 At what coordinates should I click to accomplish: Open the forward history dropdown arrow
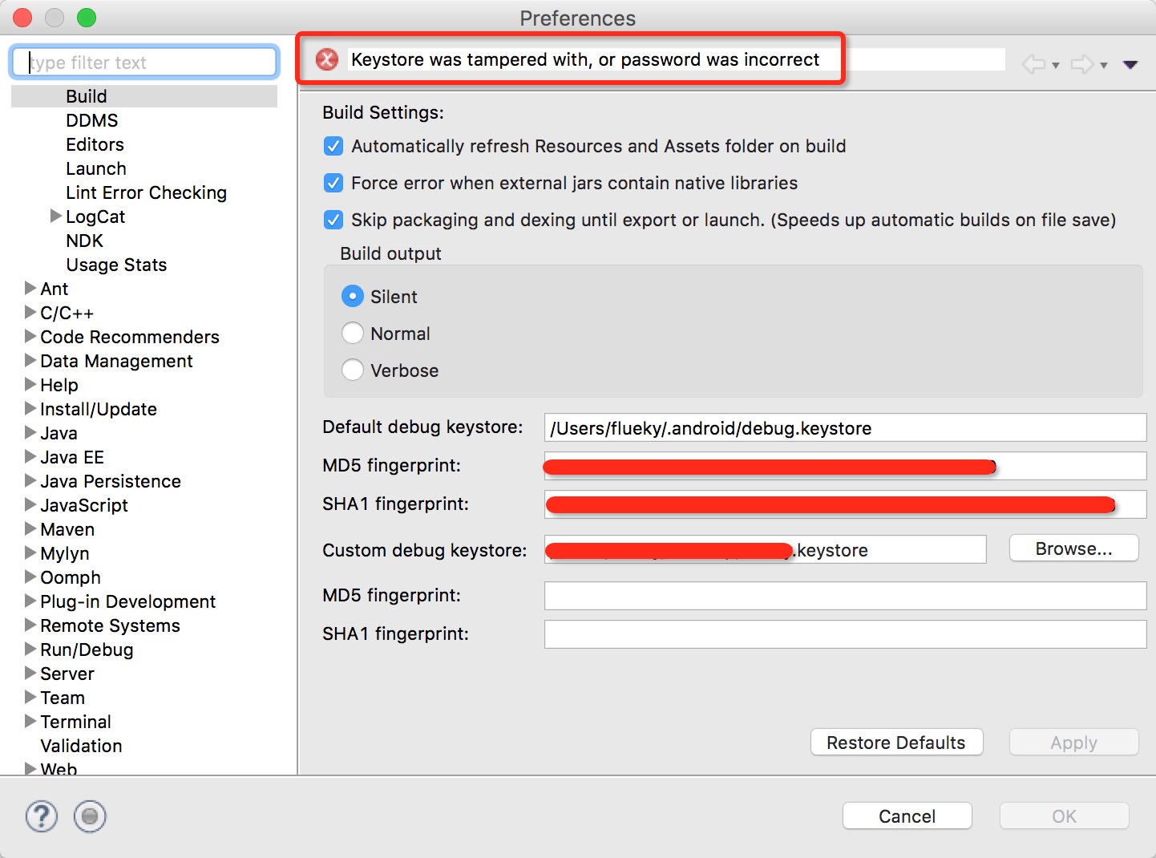tap(1104, 65)
